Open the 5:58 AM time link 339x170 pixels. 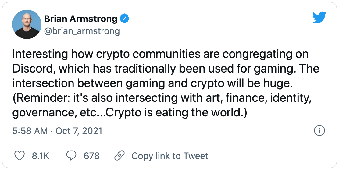[30, 131]
